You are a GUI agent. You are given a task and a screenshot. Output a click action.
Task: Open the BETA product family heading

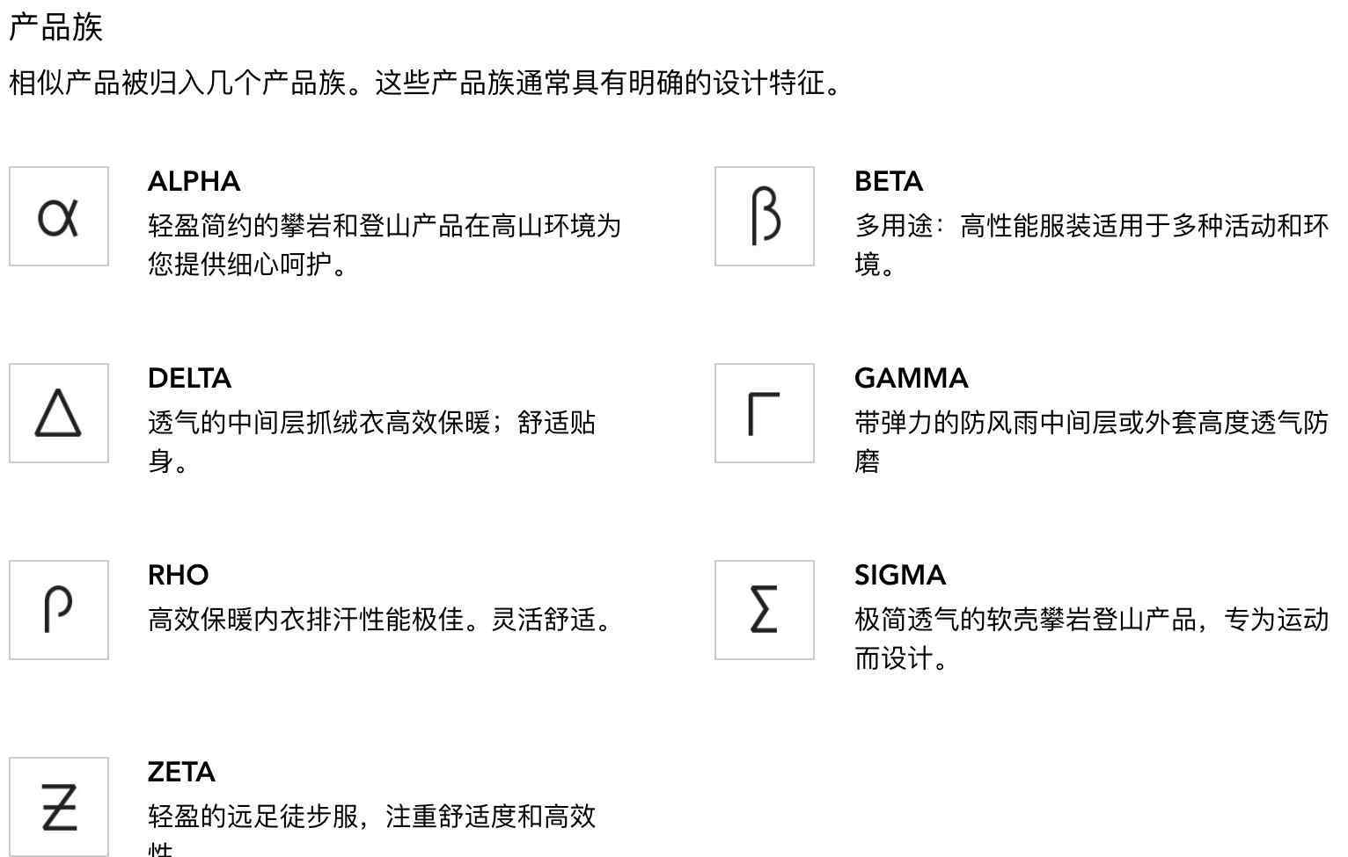(889, 181)
